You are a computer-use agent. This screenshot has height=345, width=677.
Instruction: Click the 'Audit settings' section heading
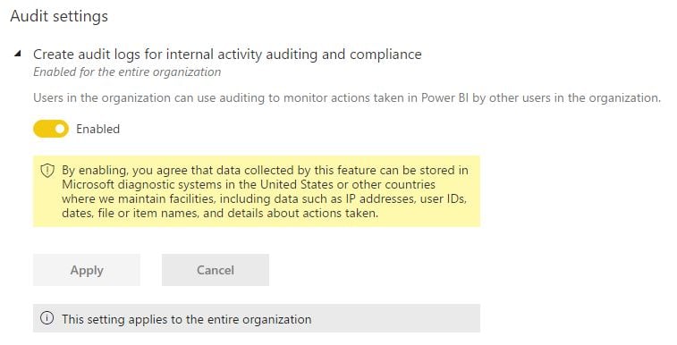pos(59,16)
